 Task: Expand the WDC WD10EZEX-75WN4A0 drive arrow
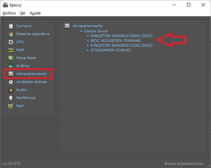pos(88,41)
